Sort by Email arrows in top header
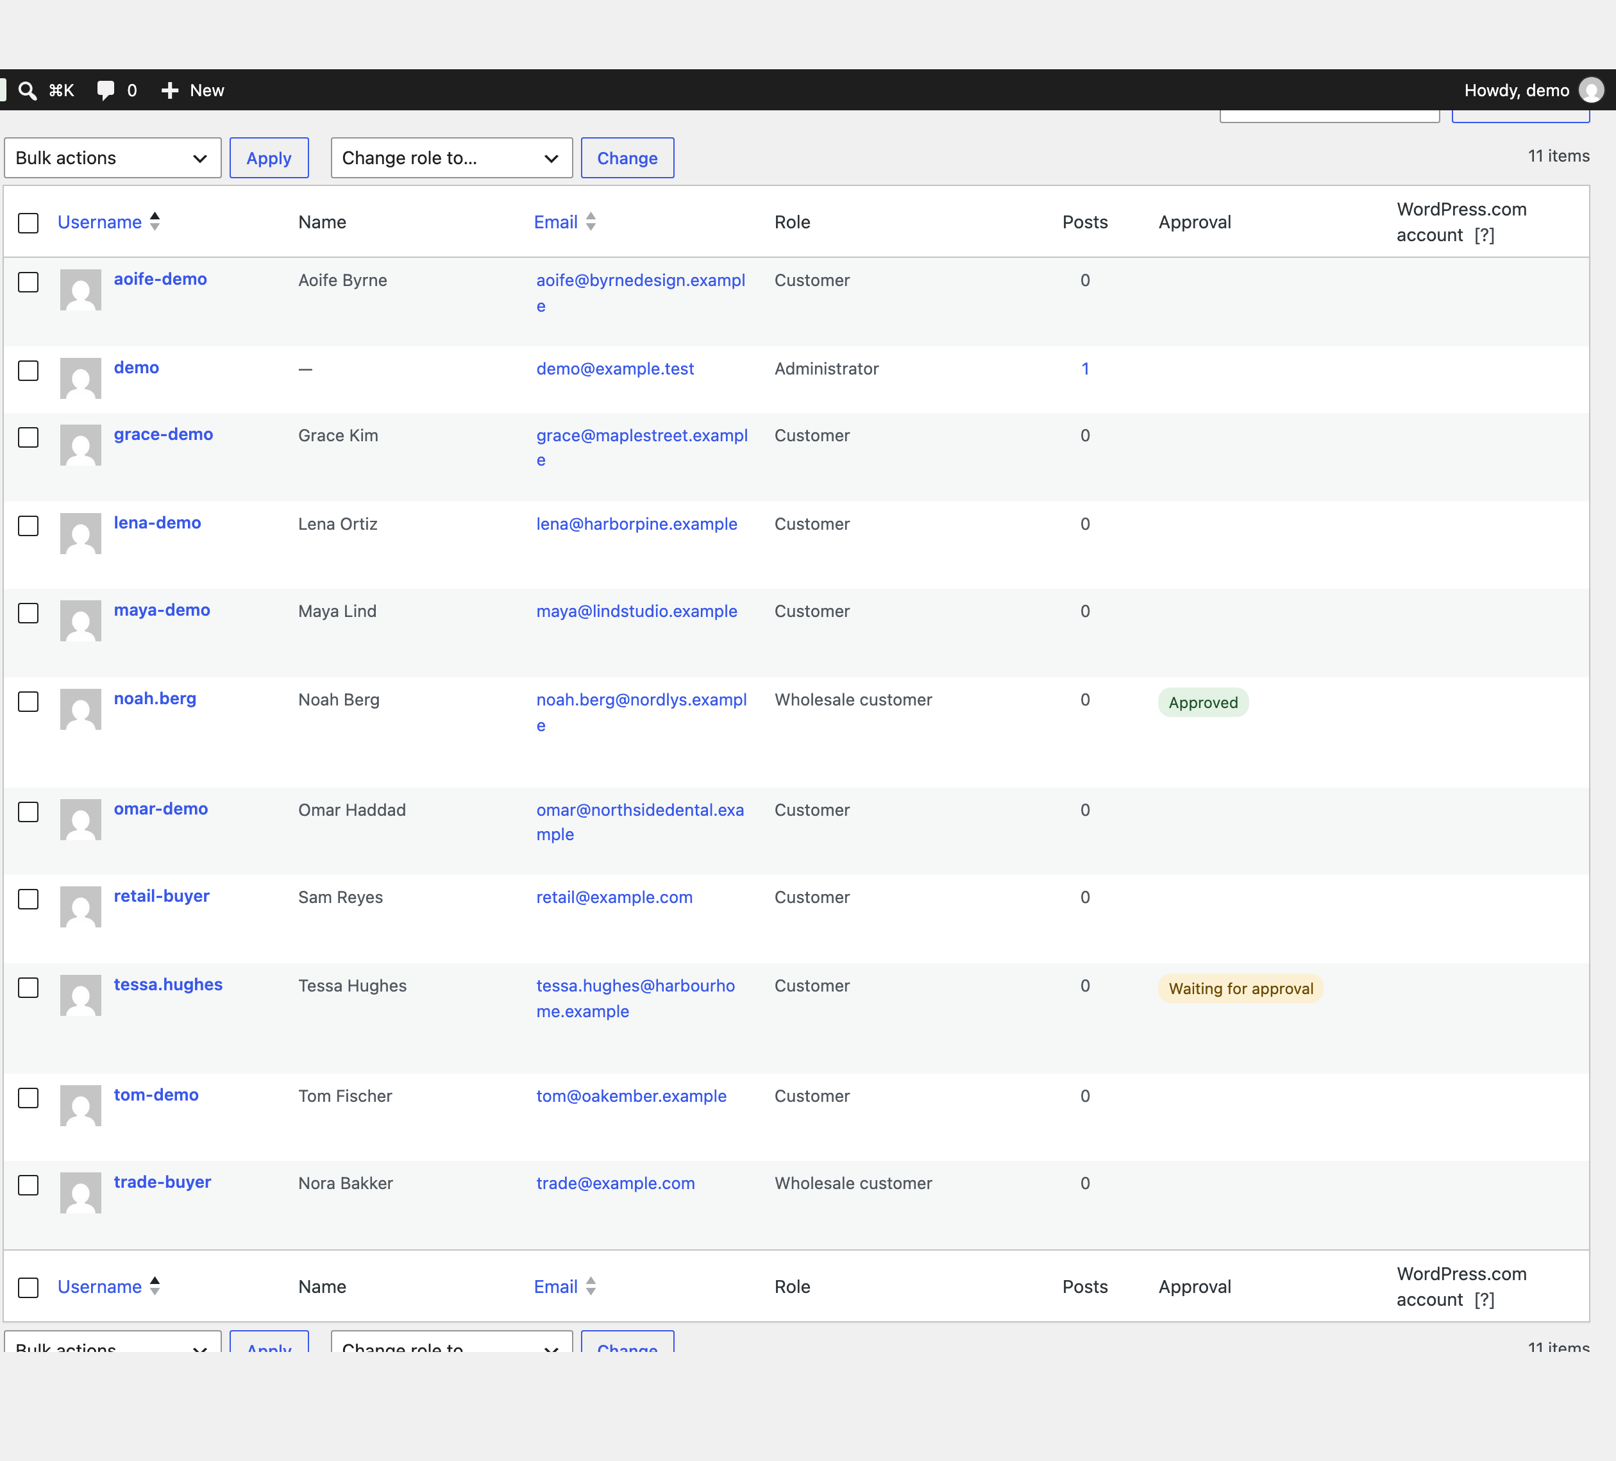 pyautogui.click(x=591, y=221)
